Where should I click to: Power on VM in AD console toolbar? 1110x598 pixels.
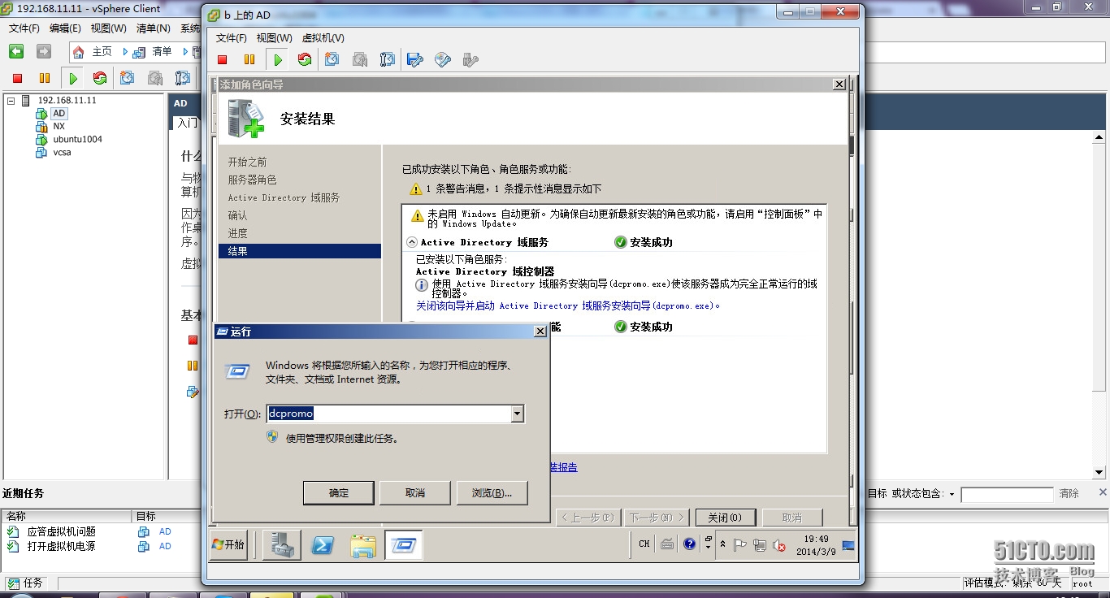[278, 59]
